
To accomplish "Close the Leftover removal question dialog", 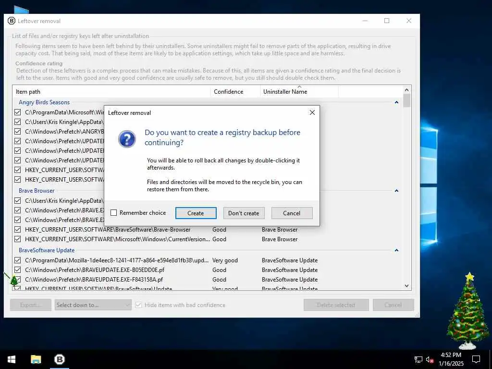I will pos(312,112).
